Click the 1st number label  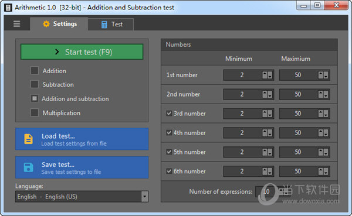pos(182,75)
